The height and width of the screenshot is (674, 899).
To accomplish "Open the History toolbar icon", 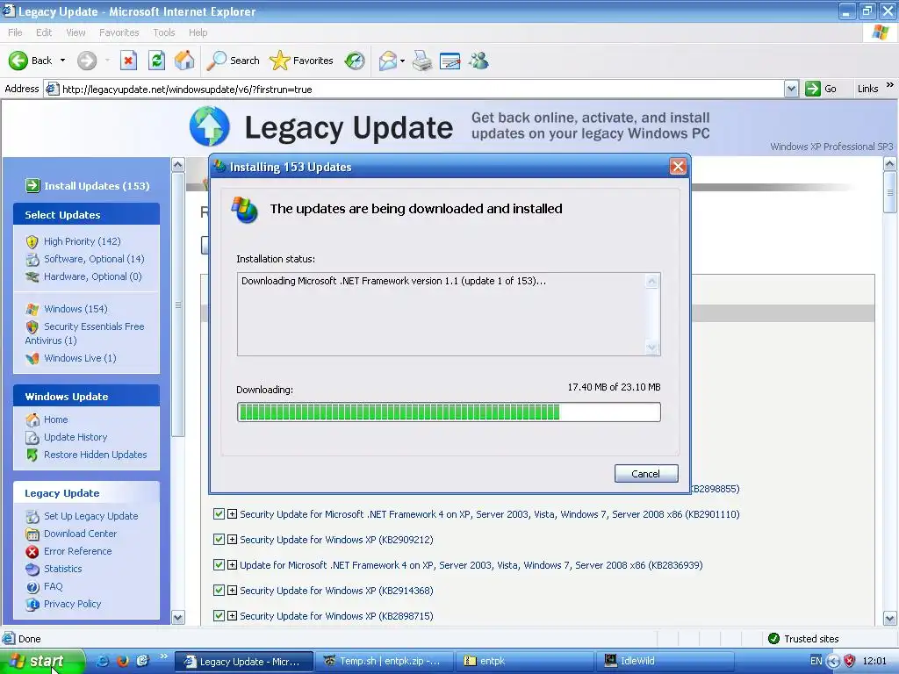I will (355, 61).
